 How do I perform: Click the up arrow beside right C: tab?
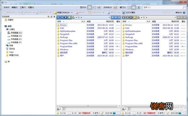(x=129, y=109)
